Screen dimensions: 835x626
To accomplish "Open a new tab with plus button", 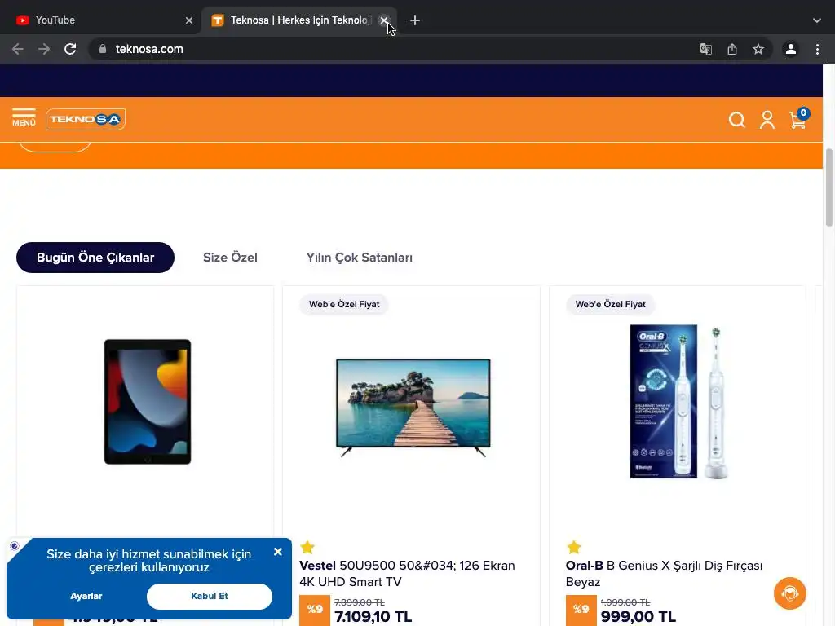I will 415,20.
